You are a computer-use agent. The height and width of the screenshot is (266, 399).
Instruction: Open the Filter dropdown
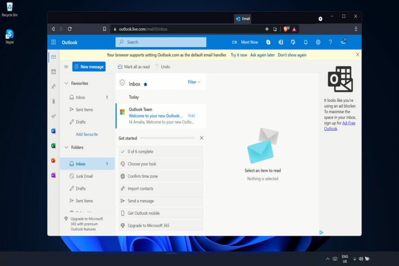(x=194, y=82)
